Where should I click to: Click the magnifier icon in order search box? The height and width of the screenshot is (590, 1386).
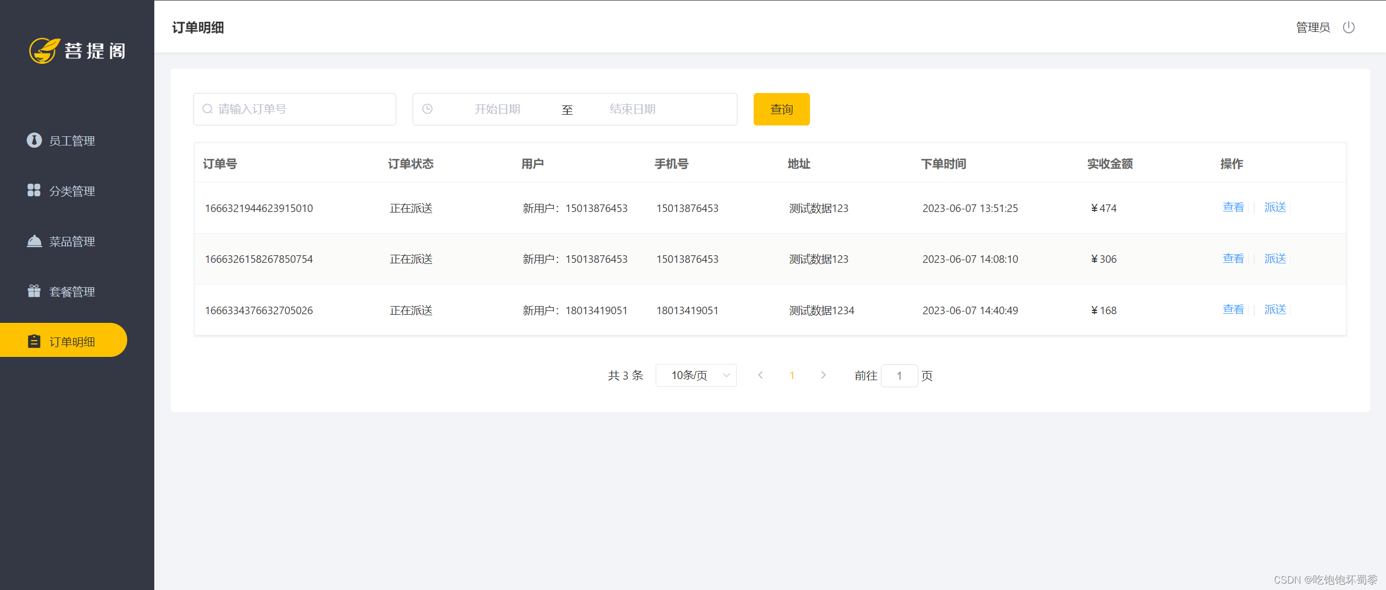(x=207, y=109)
